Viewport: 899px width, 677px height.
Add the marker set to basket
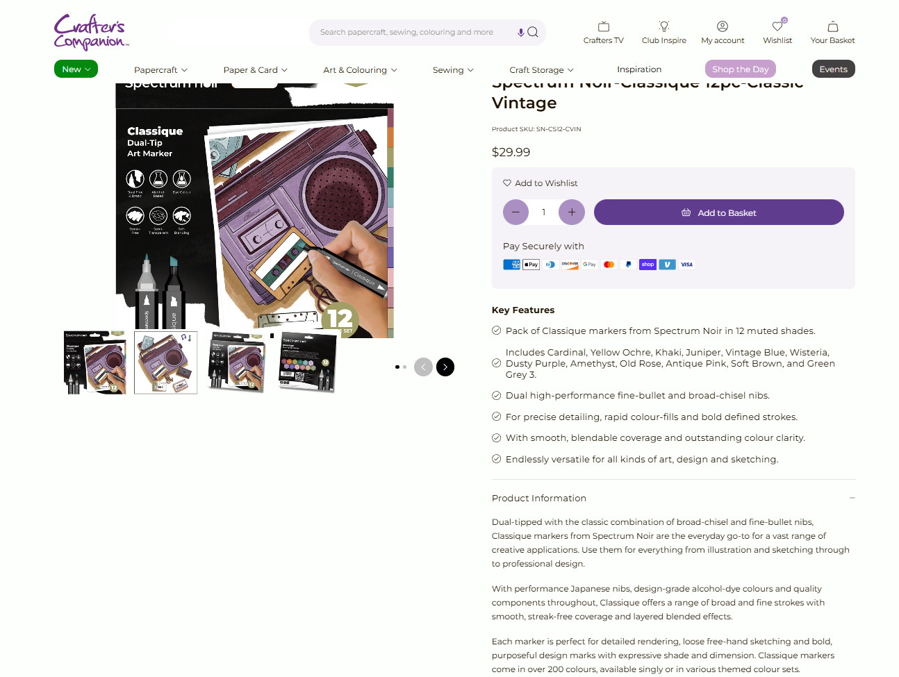(718, 212)
